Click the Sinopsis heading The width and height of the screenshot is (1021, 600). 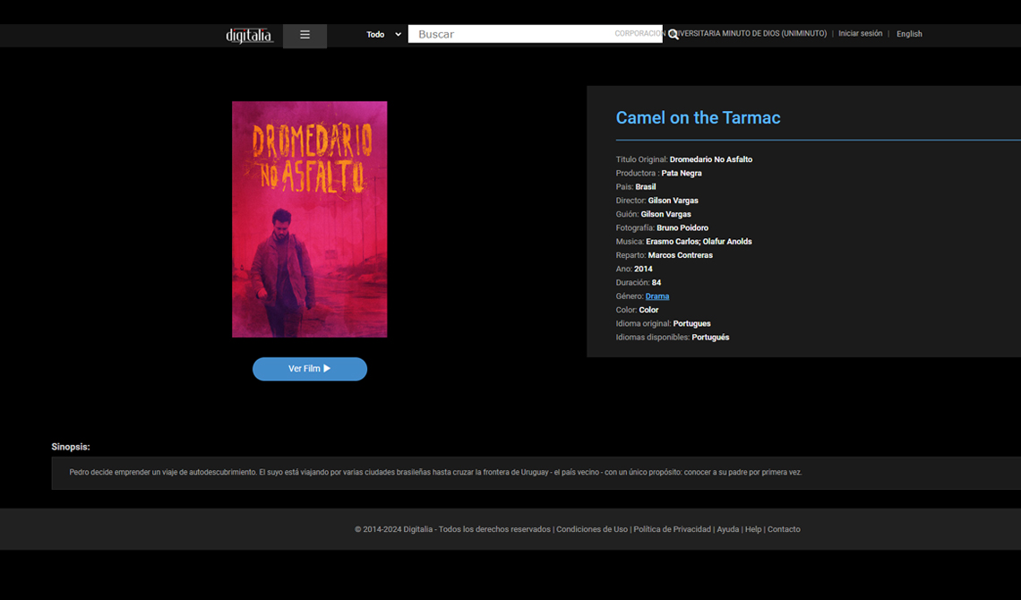71,447
